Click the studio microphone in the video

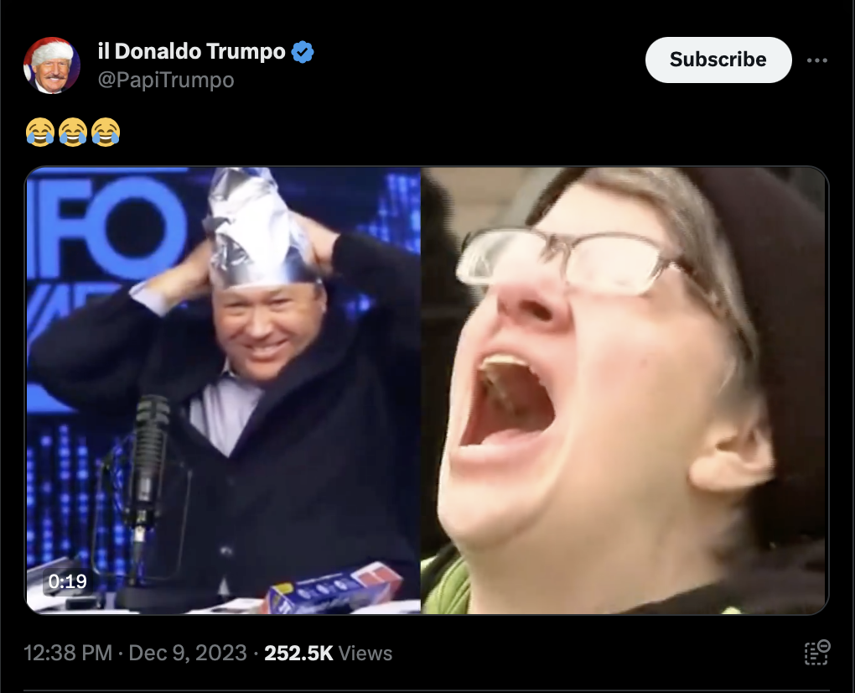coord(146,480)
